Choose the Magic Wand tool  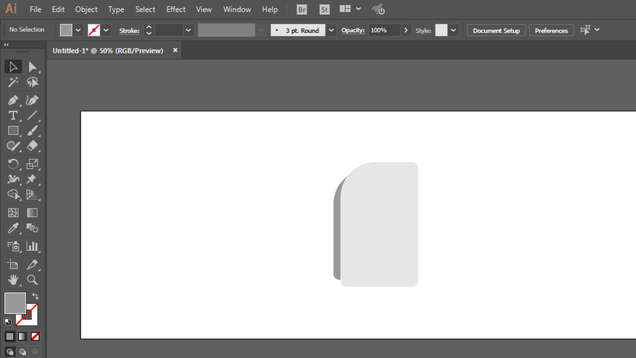pyautogui.click(x=13, y=82)
